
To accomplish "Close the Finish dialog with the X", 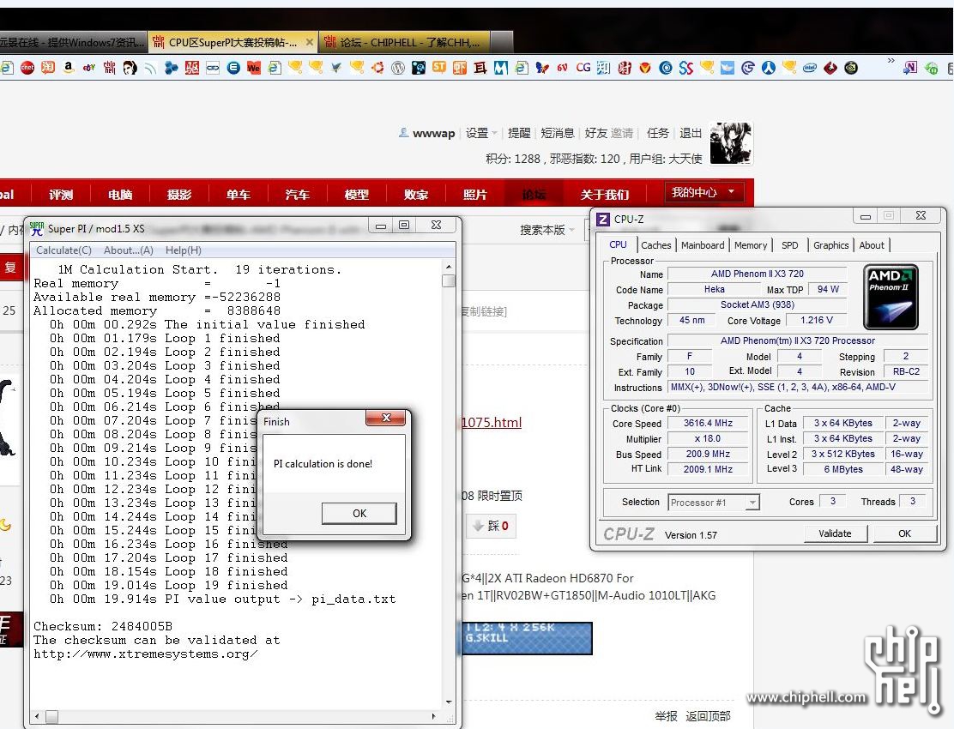I will 386,418.
